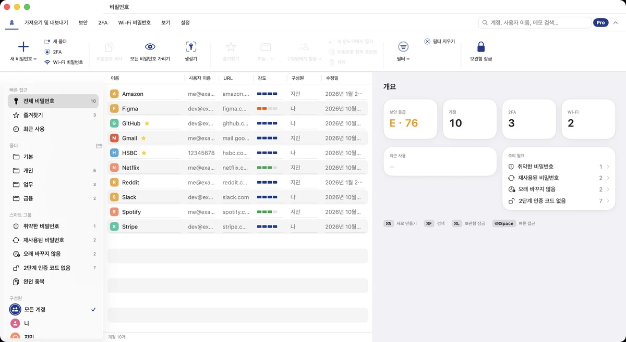Add a 2FA entry from toolbar

(53, 52)
